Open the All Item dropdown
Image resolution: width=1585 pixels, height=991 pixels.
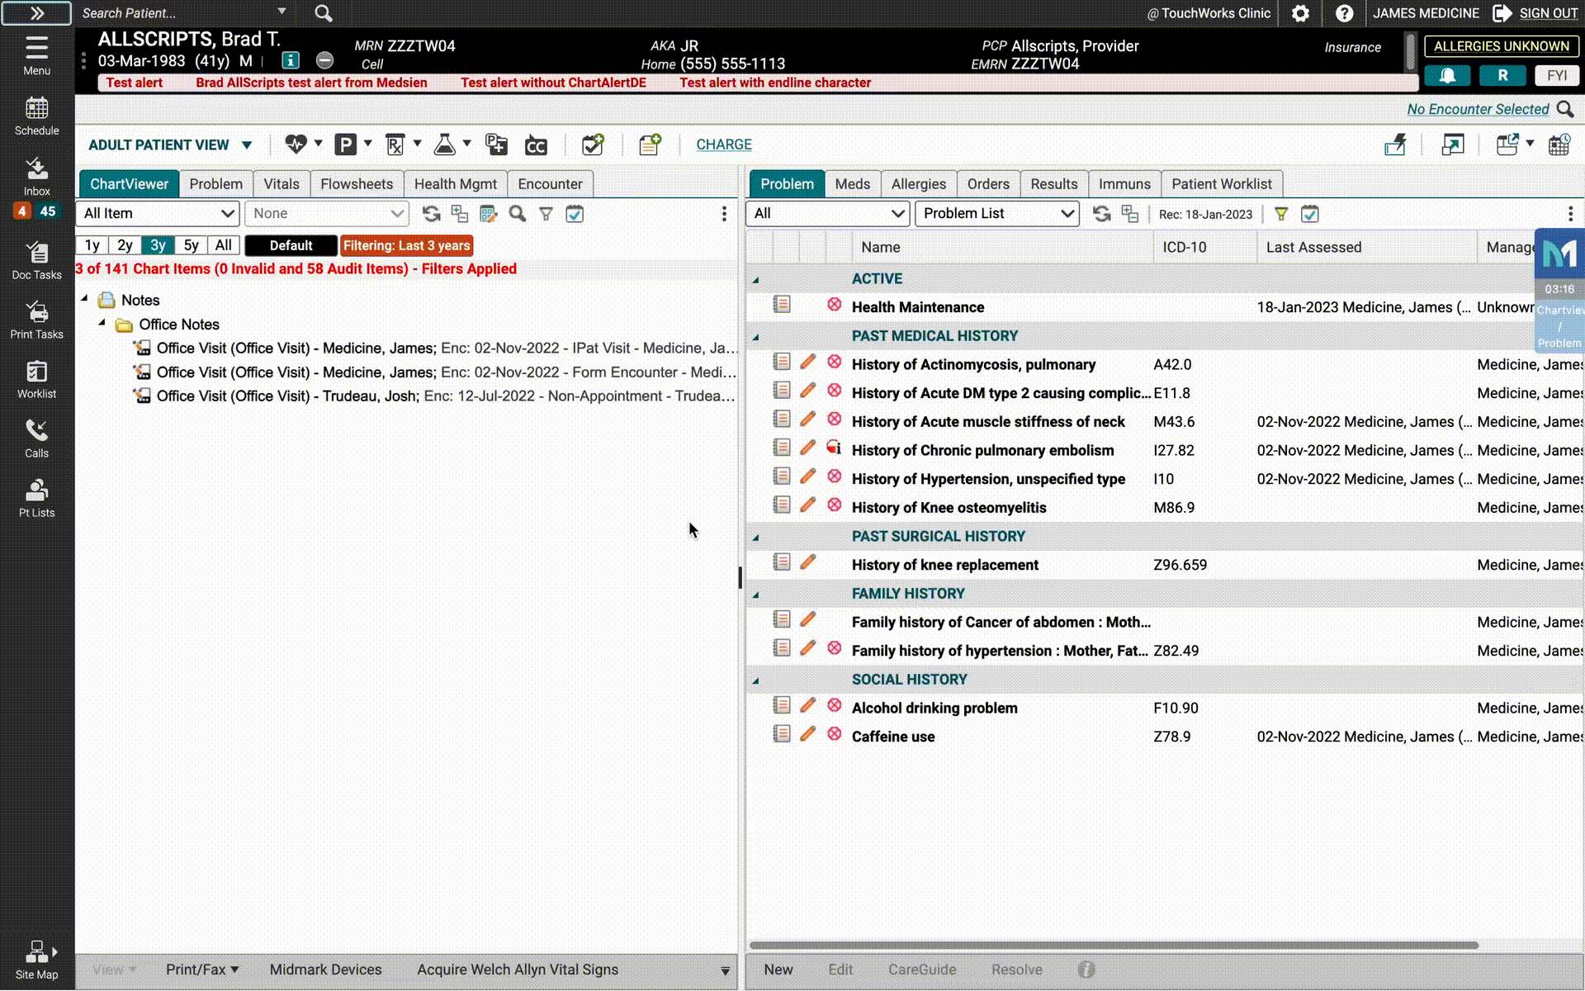click(158, 213)
